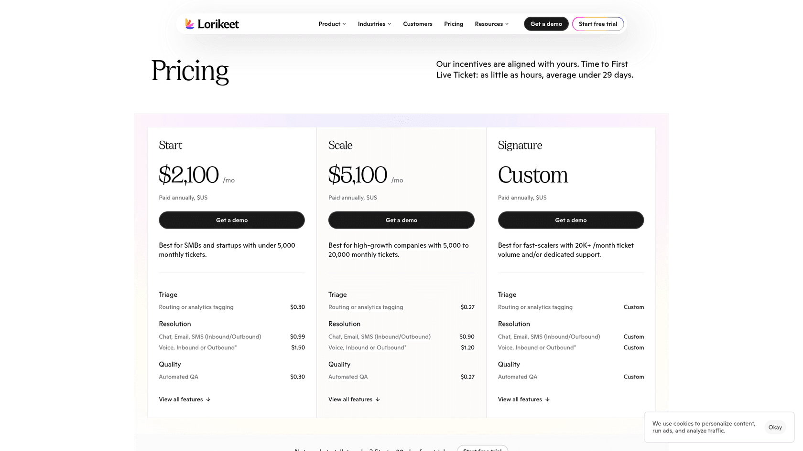Viewport: 803px width, 451px height.
Task: Dismiss the cookie notice with Okay
Action: pyautogui.click(x=775, y=427)
